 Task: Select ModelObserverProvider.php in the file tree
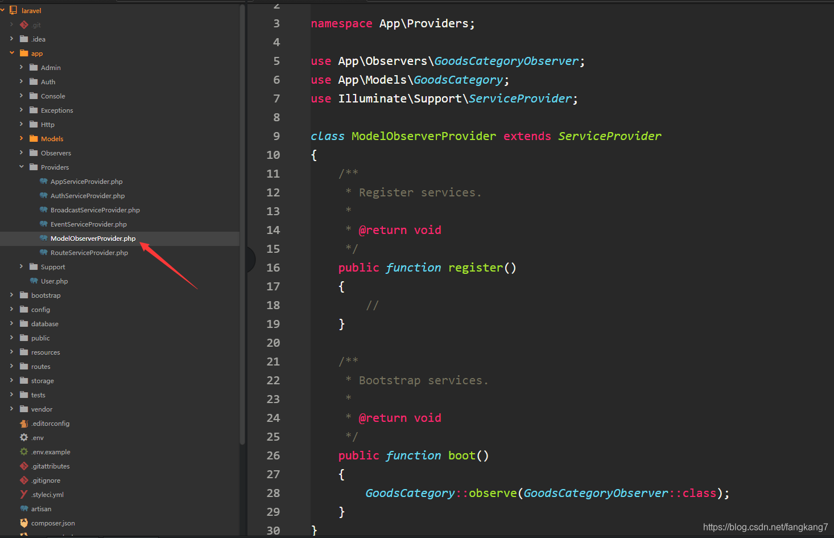[x=93, y=239]
